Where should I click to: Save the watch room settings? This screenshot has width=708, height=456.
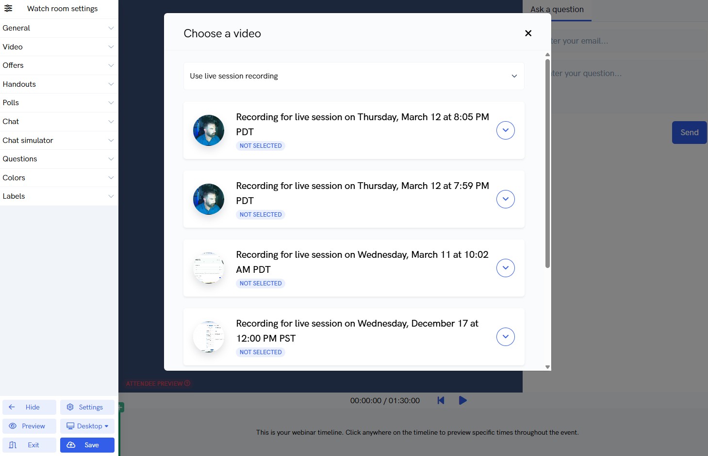[87, 445]
